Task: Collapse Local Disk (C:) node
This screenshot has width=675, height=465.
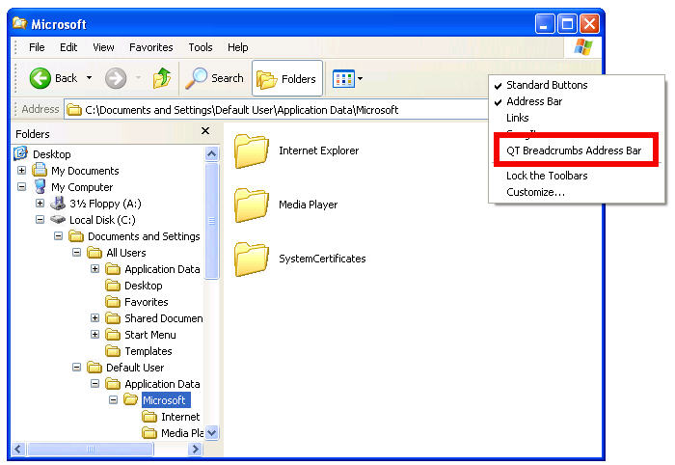Action: (x=40, y=220)
